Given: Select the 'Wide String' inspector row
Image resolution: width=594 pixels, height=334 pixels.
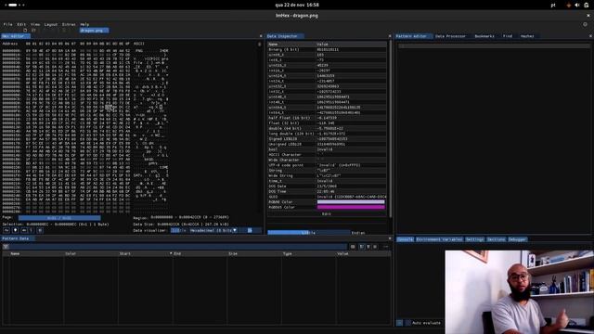Looking at the screenshot, I should click(327, 175).
